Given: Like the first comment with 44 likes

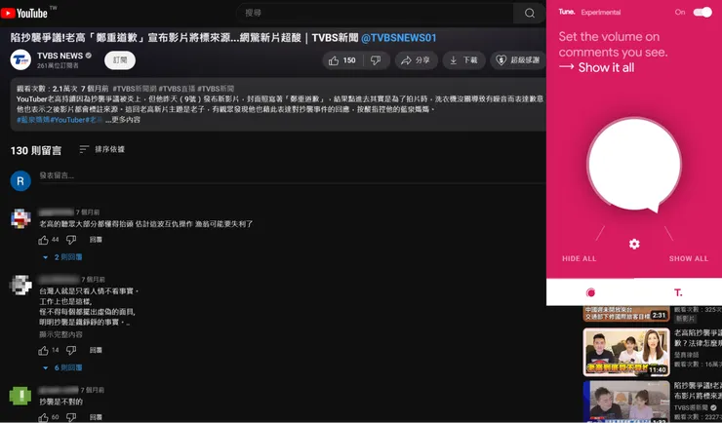Looking at the screenshot, I should [44, 240].
